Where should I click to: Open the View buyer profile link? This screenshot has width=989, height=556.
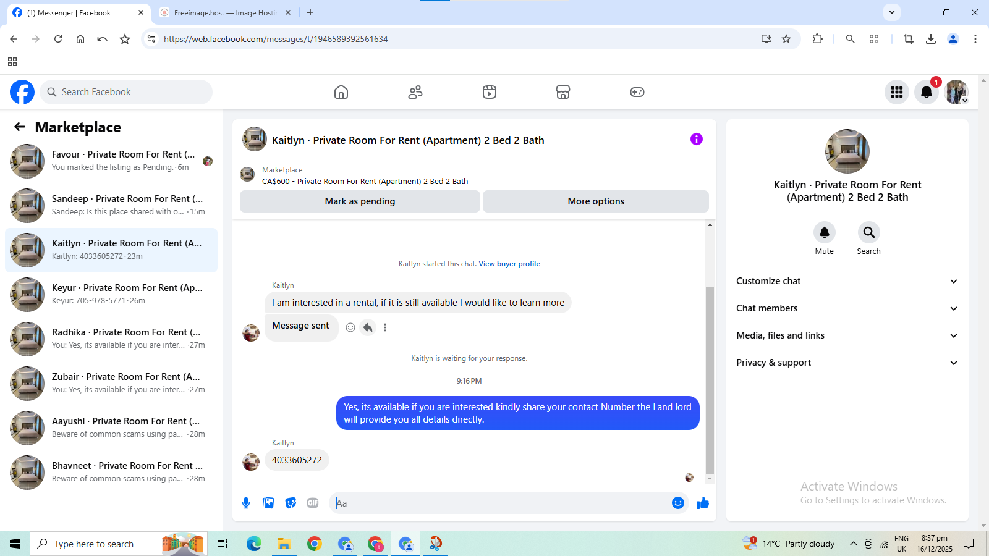click(x=509, y=264)
